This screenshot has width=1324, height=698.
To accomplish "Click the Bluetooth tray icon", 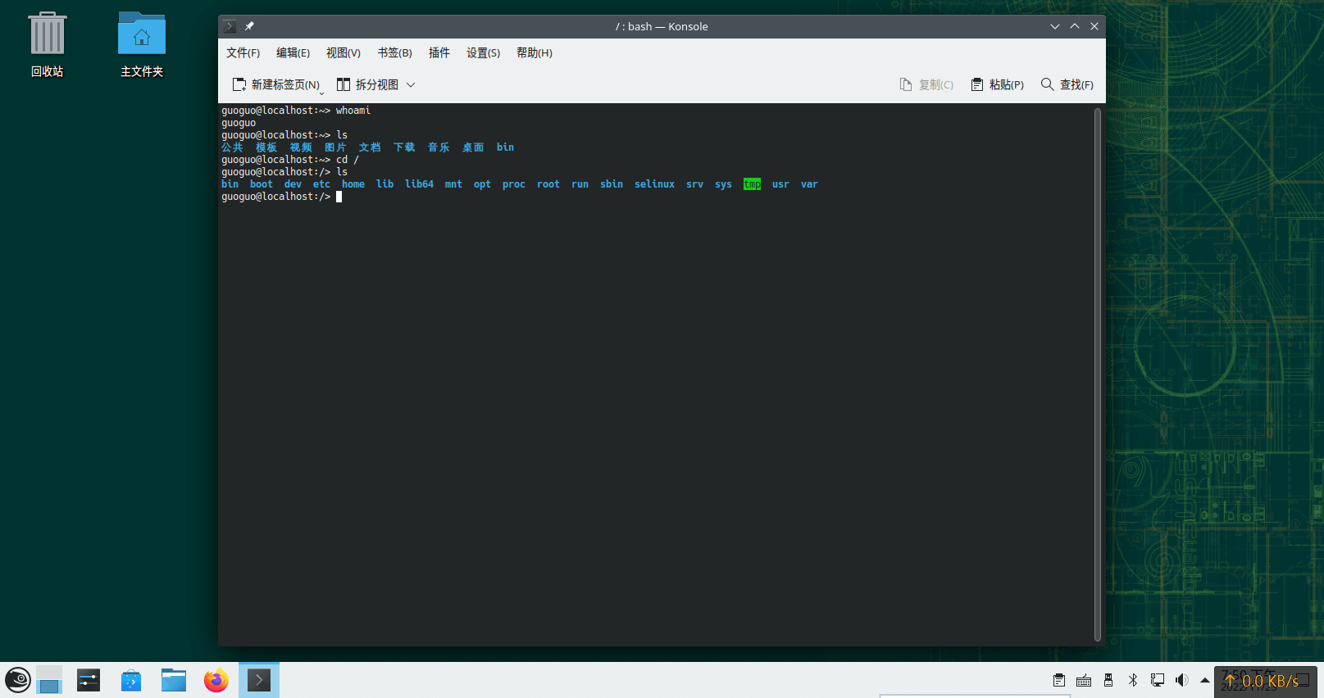I will click(1133, 680).
